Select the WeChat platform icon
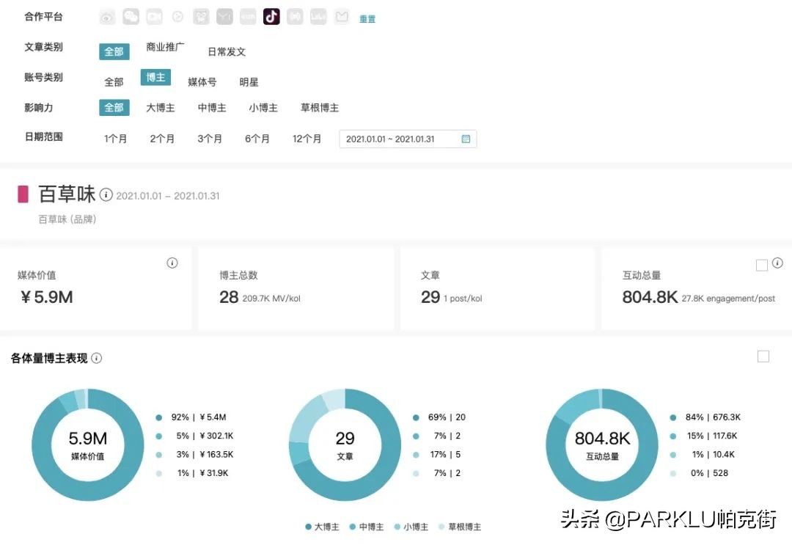 click(x=131, y=16)
